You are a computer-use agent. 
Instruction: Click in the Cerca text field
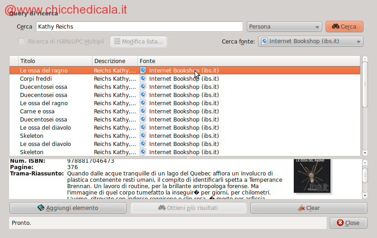point(139,27)
